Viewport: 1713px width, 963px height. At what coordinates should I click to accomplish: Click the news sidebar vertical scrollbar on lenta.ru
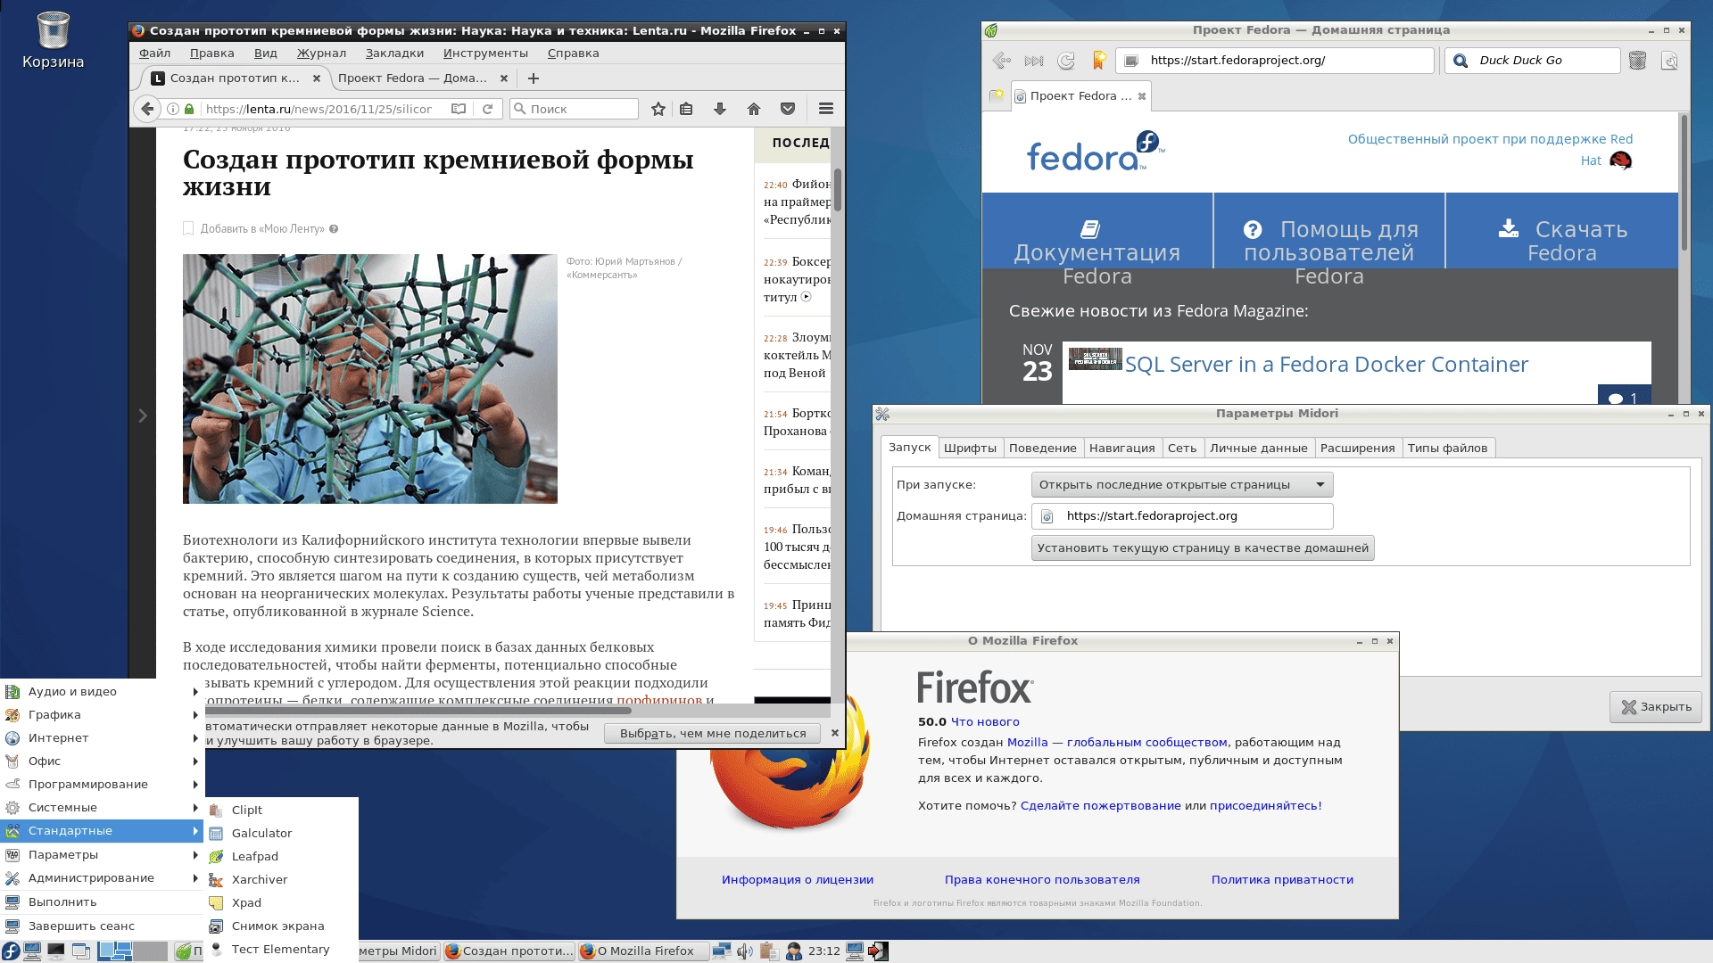(837, 189)
